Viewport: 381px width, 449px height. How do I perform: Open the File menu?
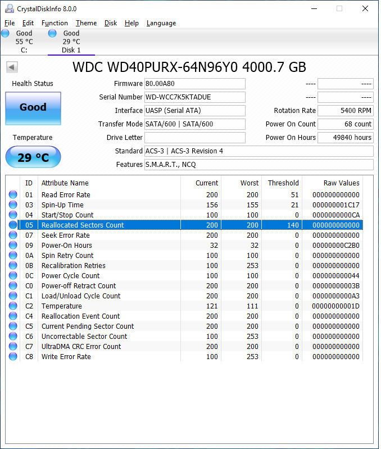click(x=10, y=23)
